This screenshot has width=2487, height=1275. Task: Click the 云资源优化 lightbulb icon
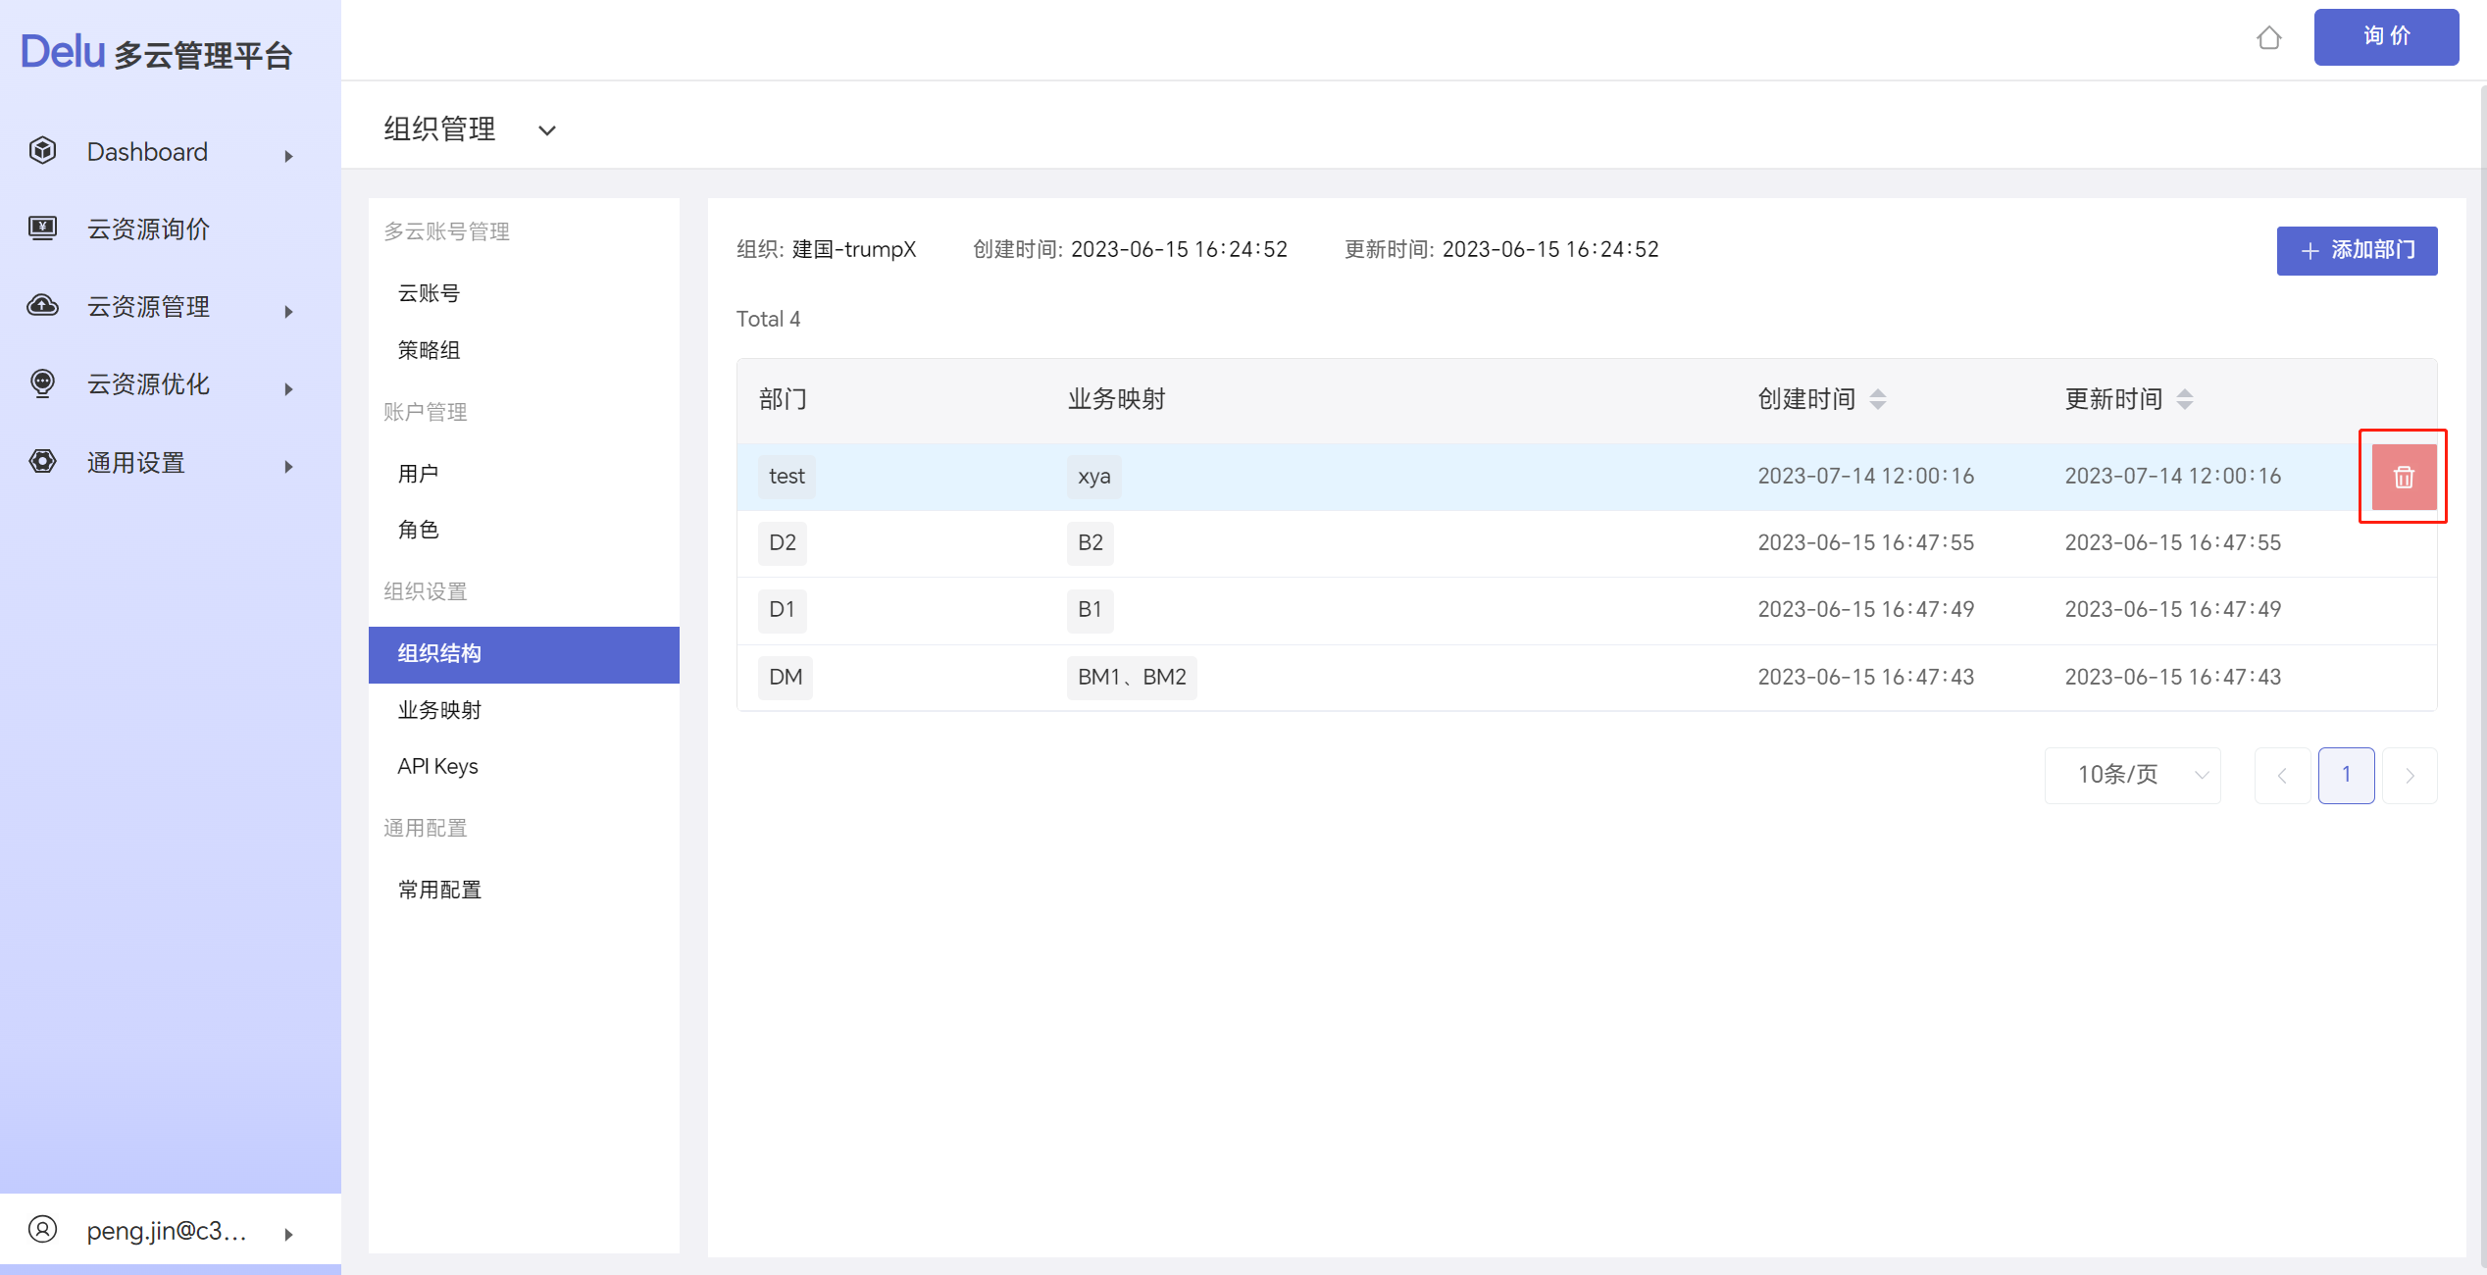43,383
